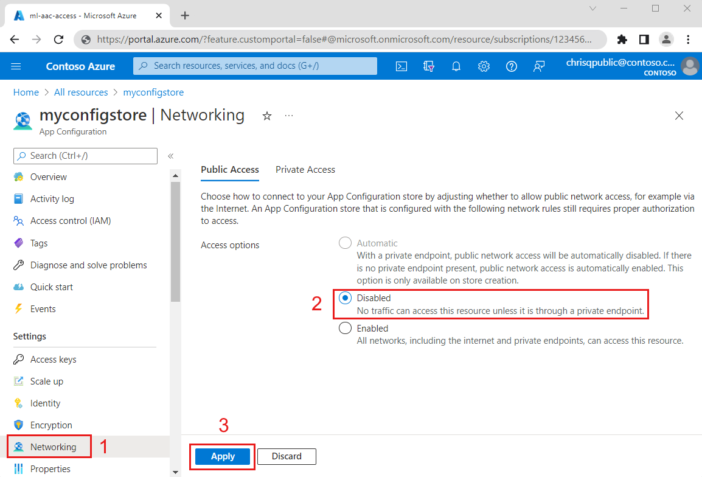
Task: Click the resources search box in sidebar
Action: coord(85,156)
